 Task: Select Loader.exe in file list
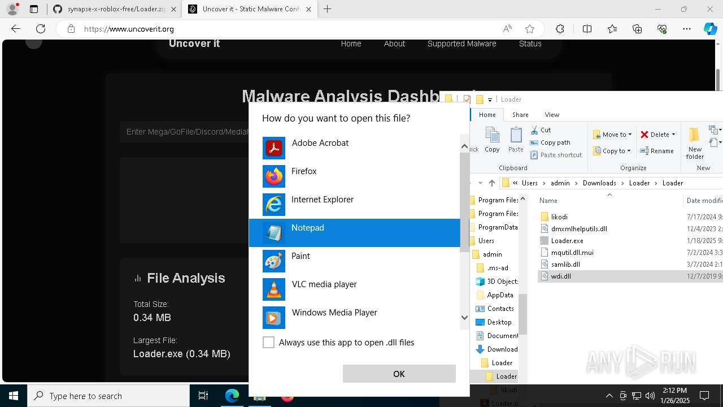[x=567, y=240]
